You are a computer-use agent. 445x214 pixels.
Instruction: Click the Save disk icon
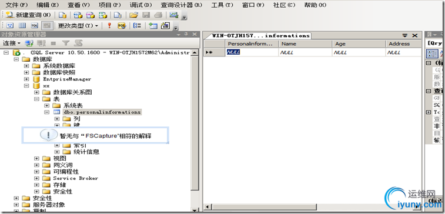(x=146, y=15)
